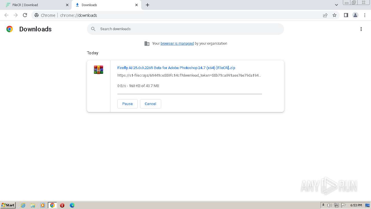Image resolution: width=371 pixels, height=209 pixels.
Task: Click the search magnifier icon
Action: [93, 29]
